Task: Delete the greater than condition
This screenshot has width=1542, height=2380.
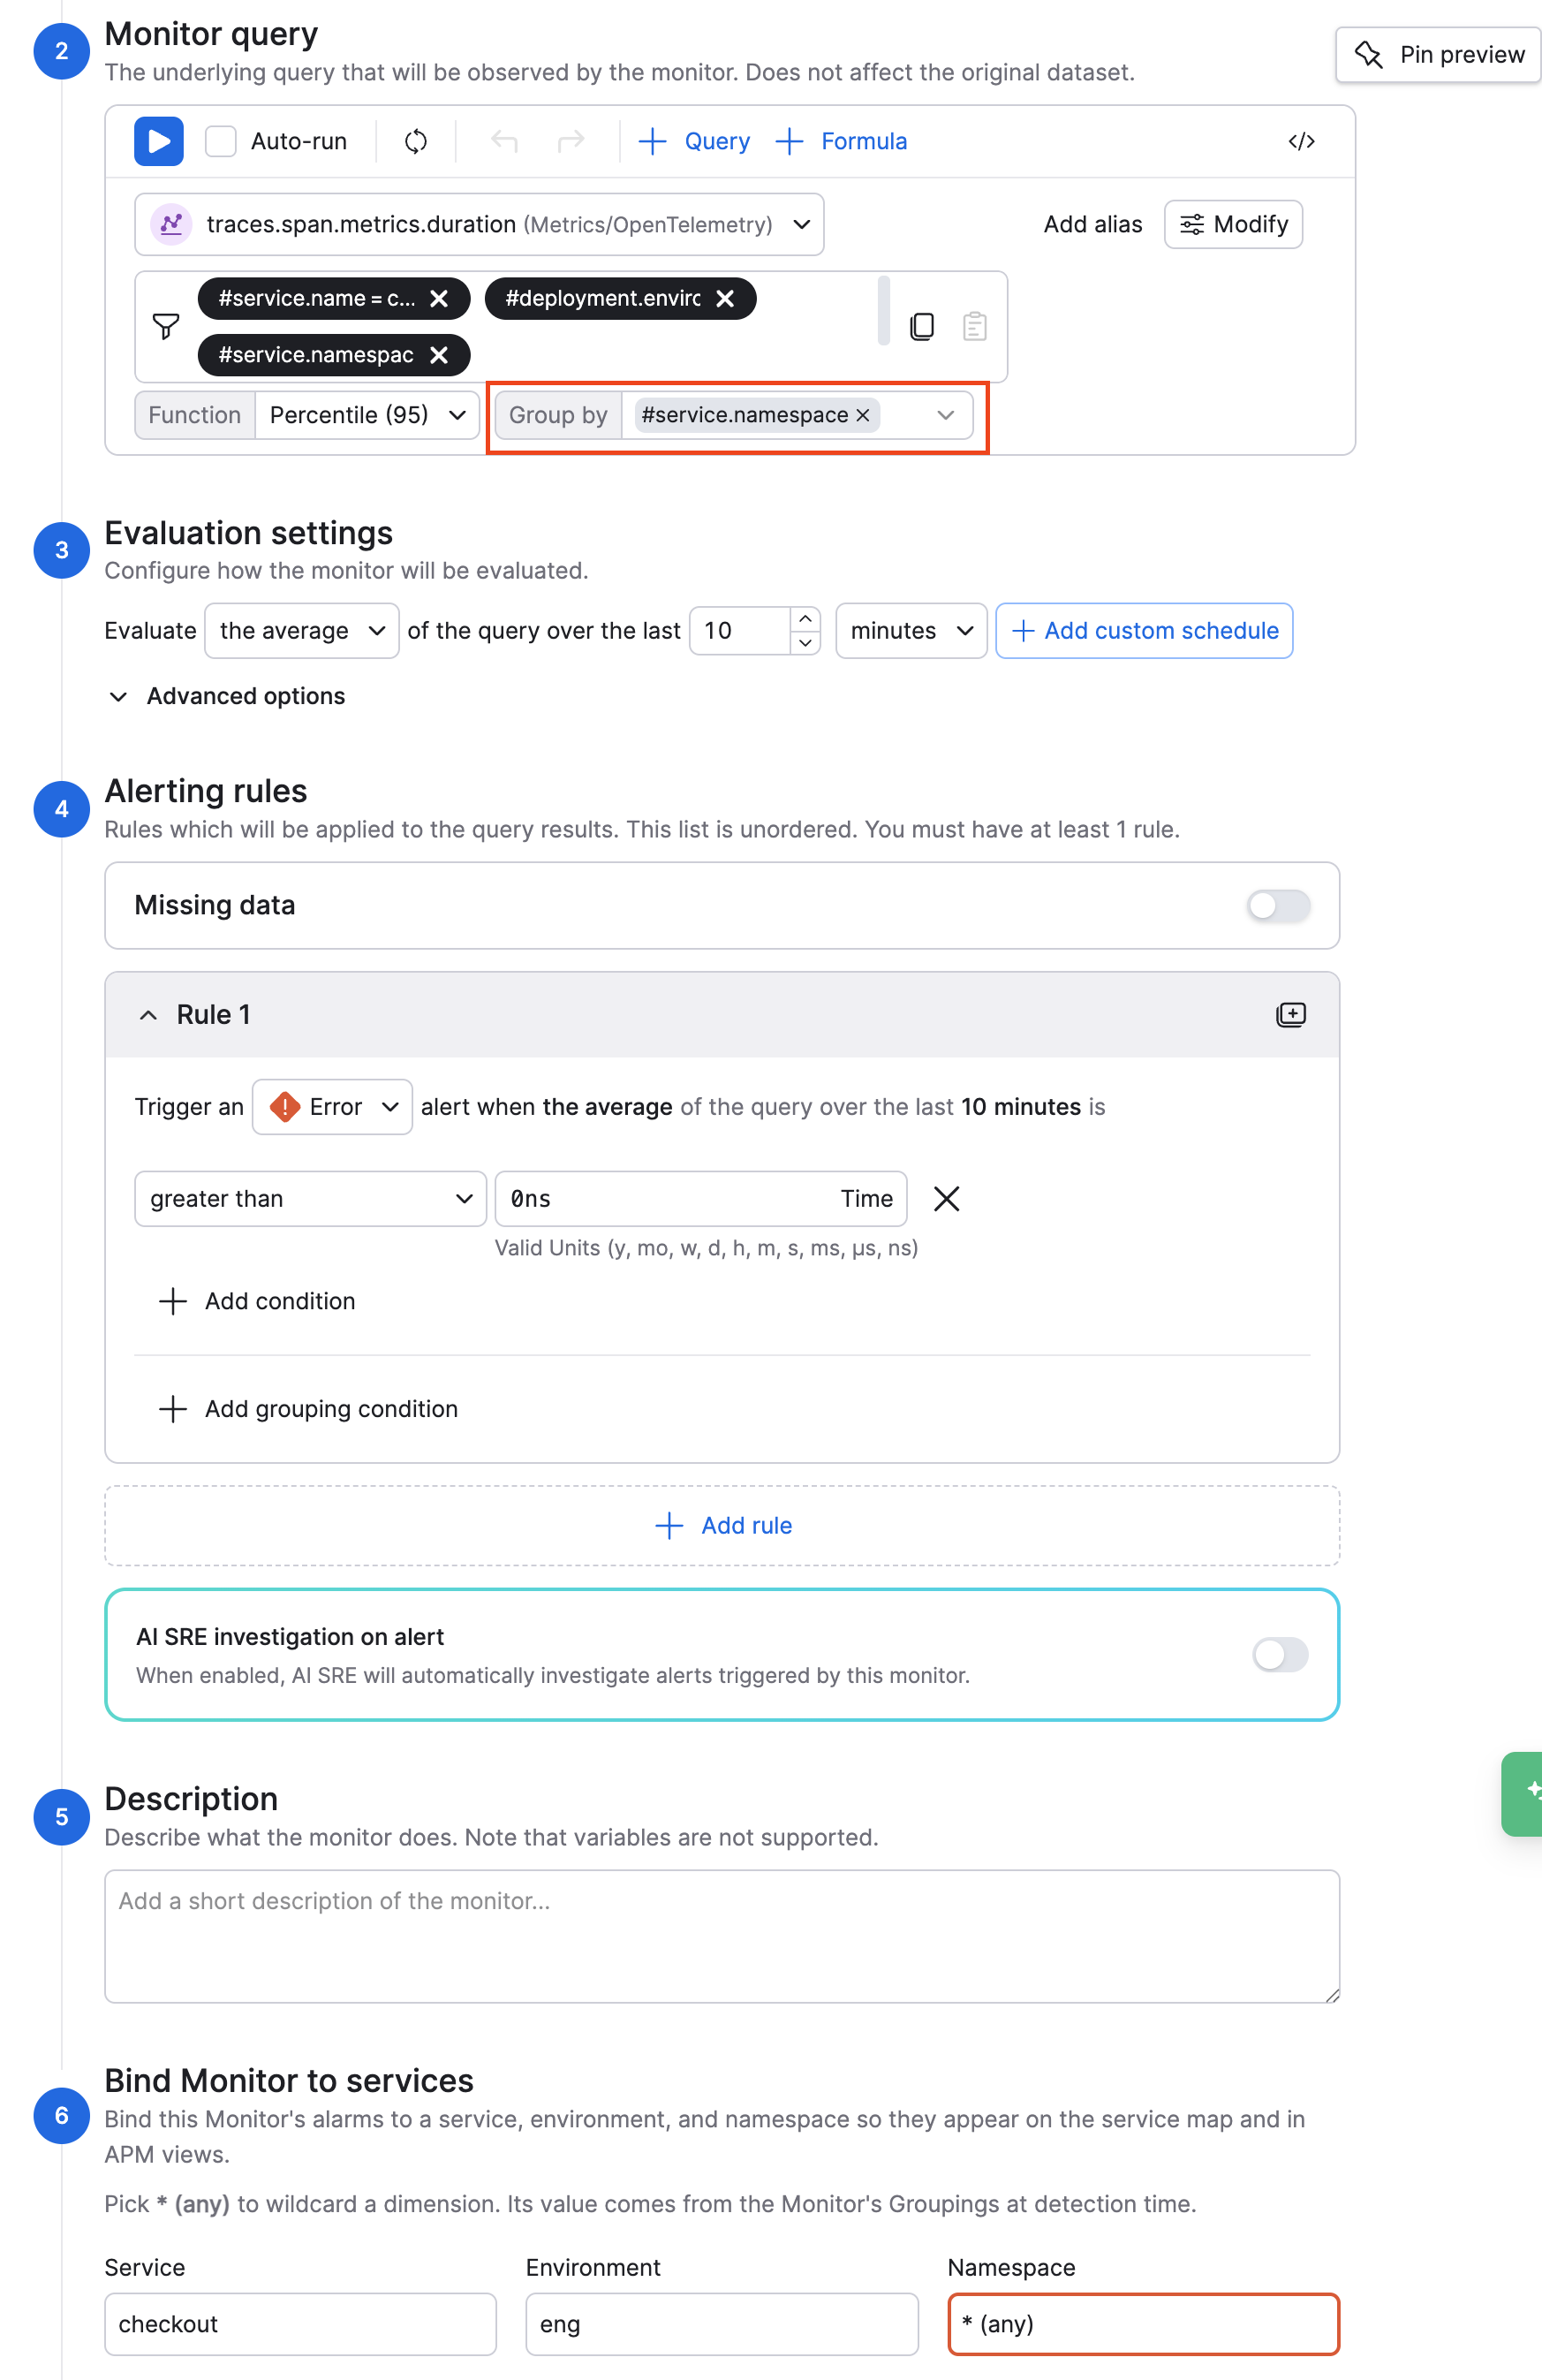Action: coord(946,1199)
